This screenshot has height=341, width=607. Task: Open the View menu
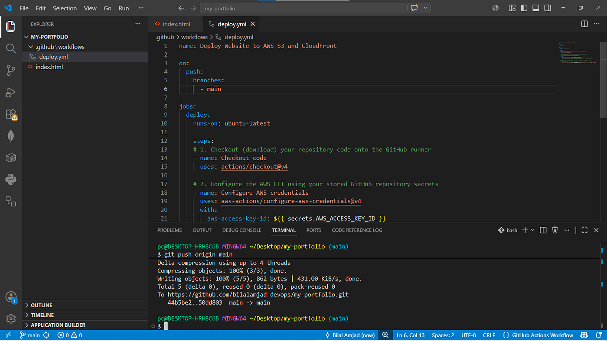click(x=90, y=8)
